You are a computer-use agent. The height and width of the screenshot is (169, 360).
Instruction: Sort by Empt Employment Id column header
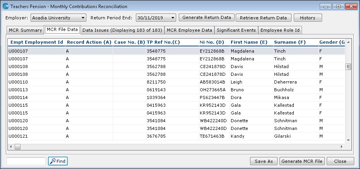tap(36, 43)
